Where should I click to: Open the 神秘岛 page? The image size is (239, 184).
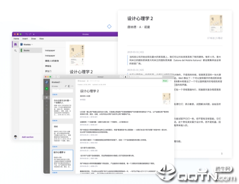[x=48, y=66]
